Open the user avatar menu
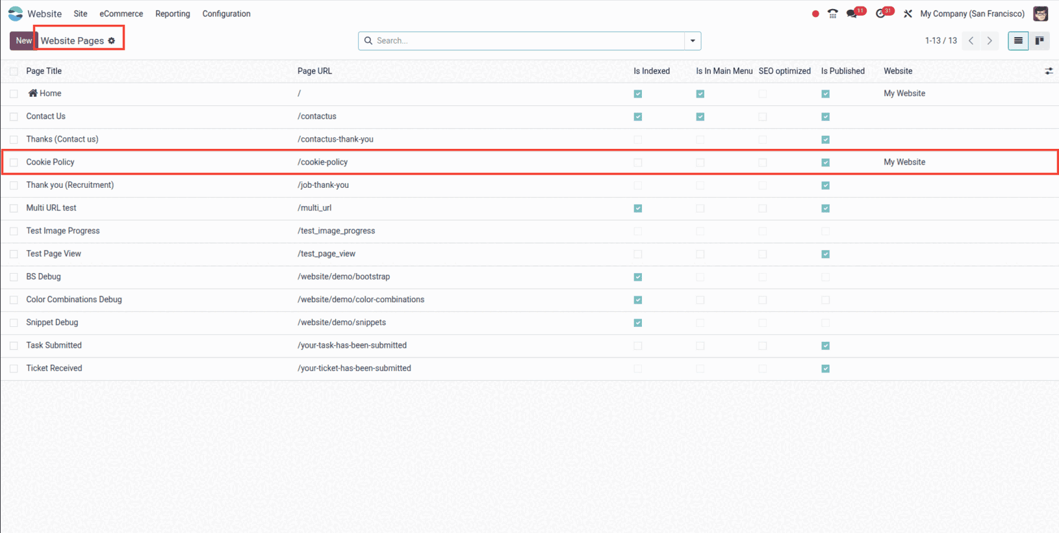1059x533 pixels. coord(1040,14)
